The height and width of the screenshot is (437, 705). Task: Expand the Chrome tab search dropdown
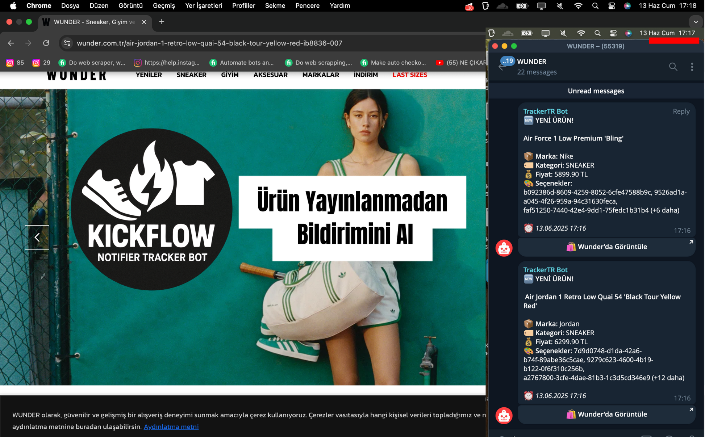696,22
